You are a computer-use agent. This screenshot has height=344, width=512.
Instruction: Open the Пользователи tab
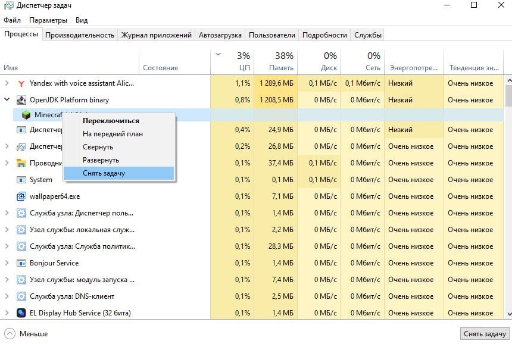[x=272, y=35]
